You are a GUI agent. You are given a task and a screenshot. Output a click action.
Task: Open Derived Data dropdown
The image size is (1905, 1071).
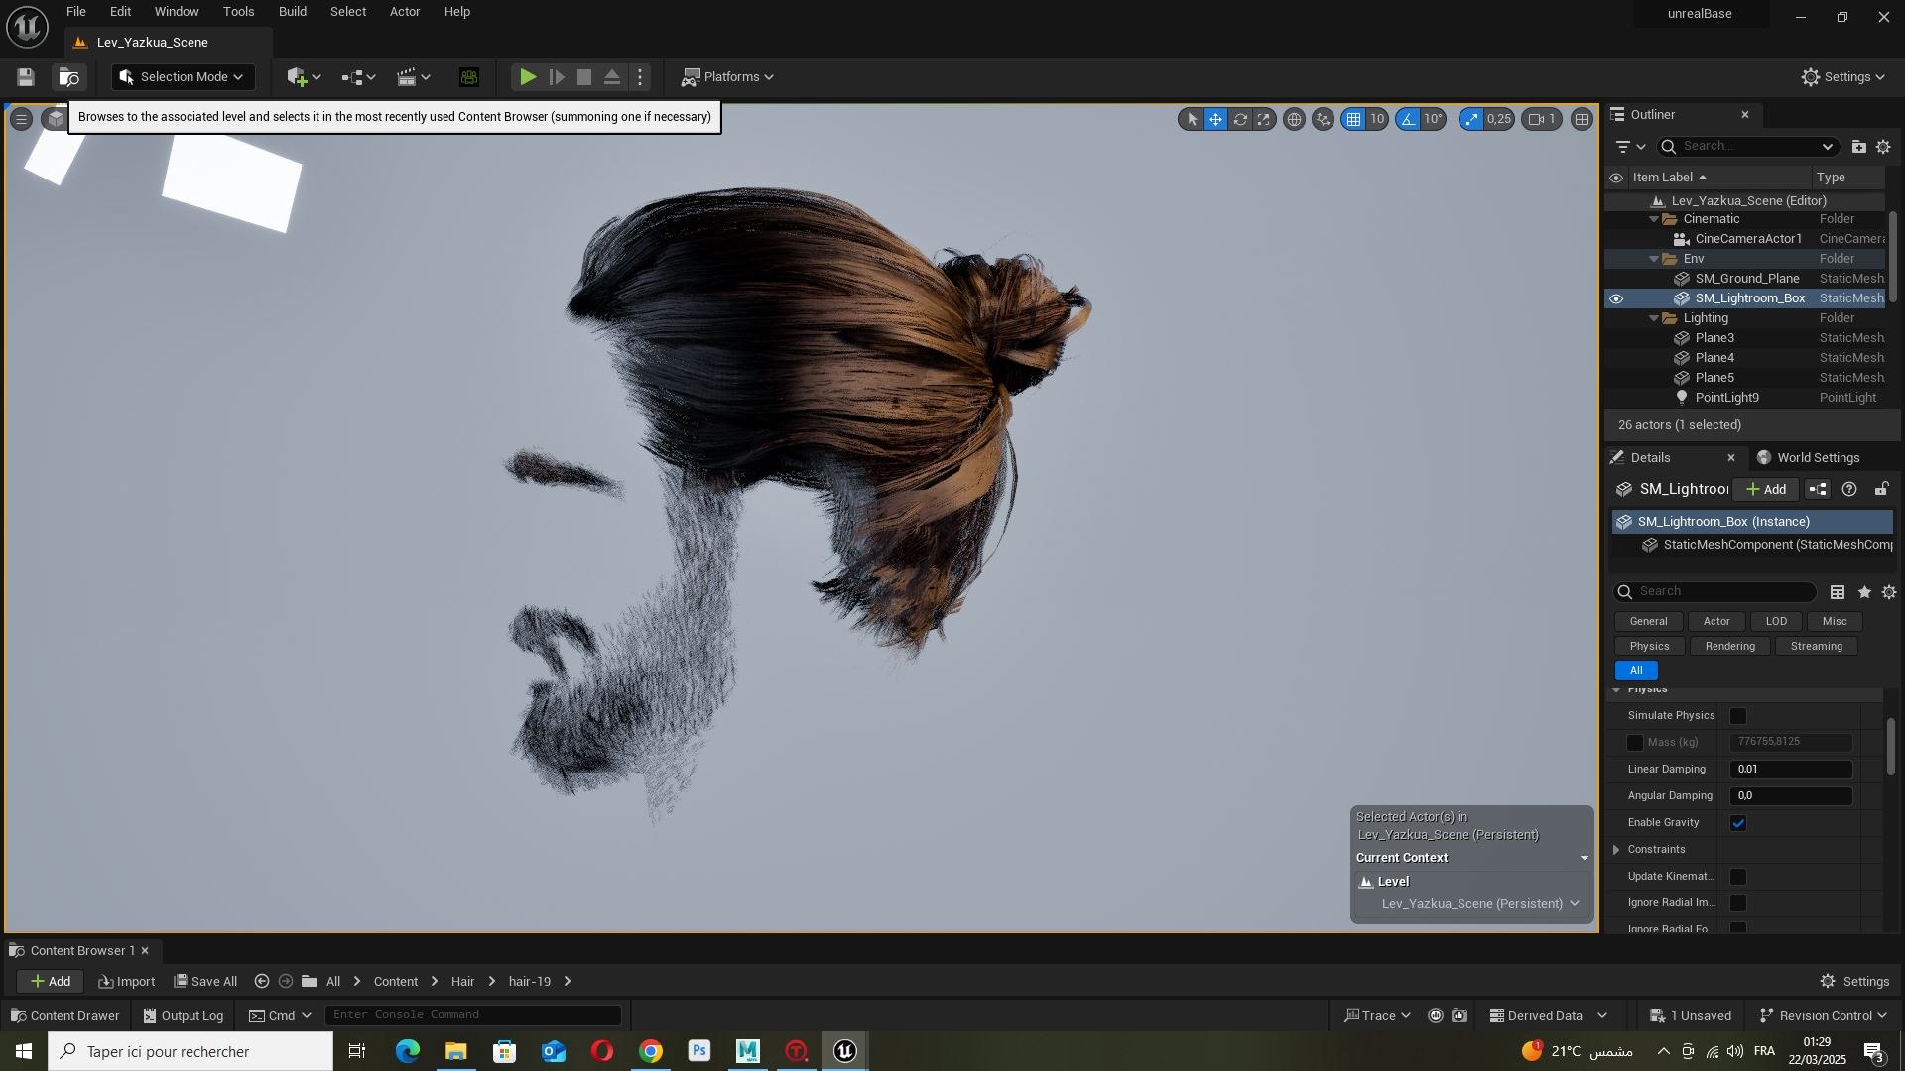(1549, 1015)
